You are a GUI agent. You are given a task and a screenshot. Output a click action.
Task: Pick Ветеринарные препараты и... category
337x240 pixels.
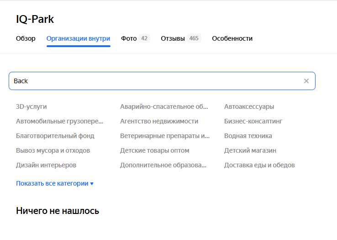(x=165, y=136)
